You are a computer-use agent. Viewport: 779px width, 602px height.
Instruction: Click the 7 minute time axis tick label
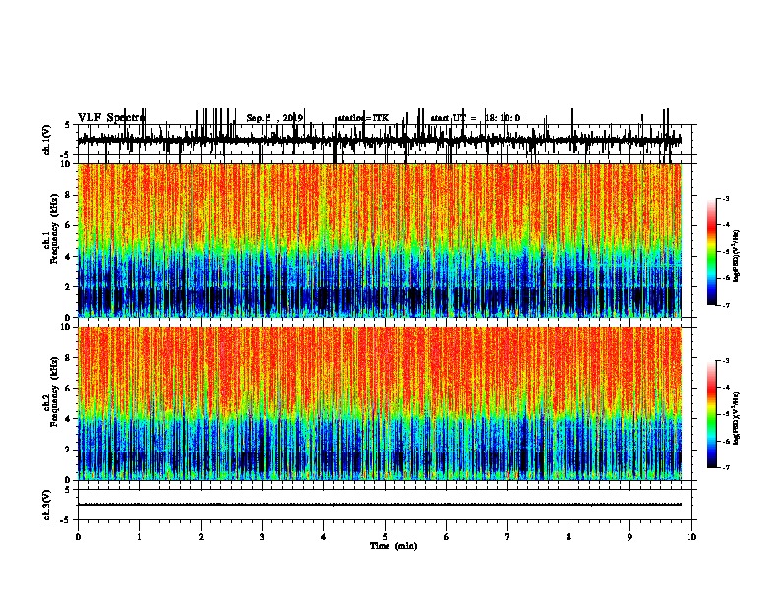(x=508, y=537)
